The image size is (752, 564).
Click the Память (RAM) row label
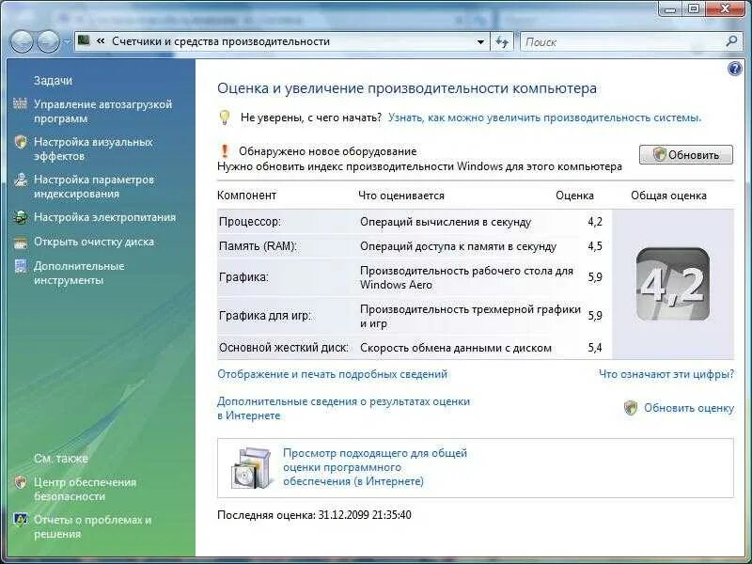point(258,246)
